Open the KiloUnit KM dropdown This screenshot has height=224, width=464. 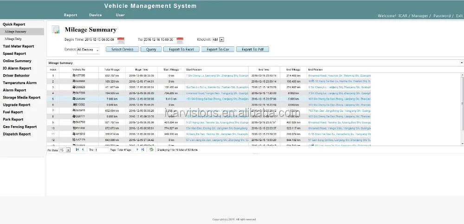point(222,39)
